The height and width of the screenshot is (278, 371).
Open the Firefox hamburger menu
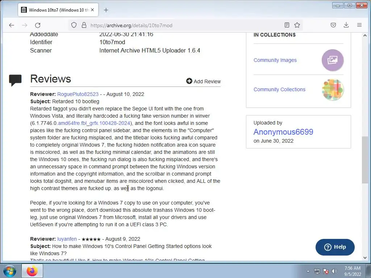pos(359,25)
